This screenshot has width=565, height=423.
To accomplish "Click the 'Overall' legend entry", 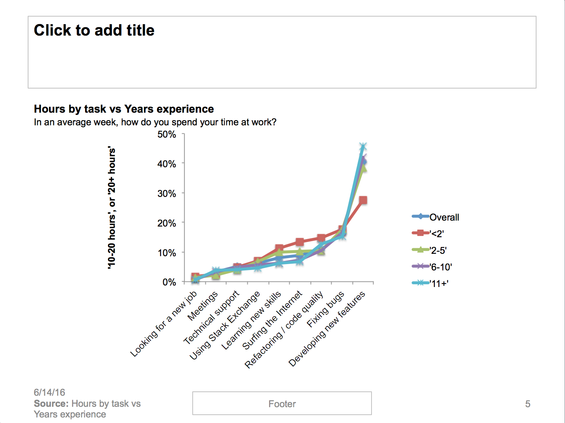I will click(x=444, y=217).
